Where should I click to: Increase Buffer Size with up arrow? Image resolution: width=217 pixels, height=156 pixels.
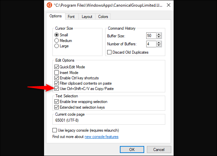click(159, 34)
